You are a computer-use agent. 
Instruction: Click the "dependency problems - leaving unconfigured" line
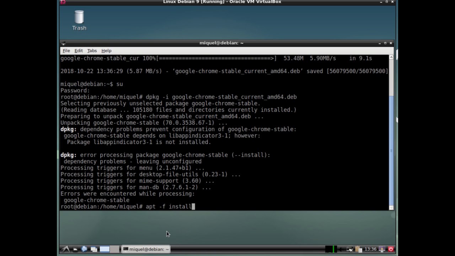point(133,161)
